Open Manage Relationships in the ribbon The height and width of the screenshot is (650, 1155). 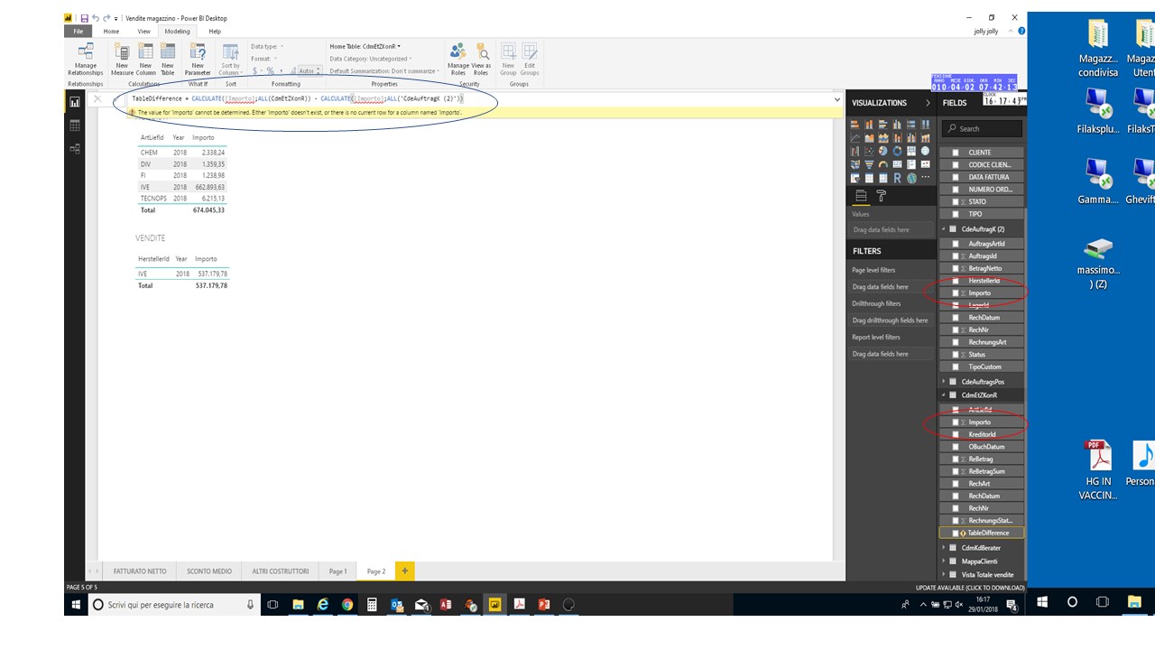pos(86,59)
